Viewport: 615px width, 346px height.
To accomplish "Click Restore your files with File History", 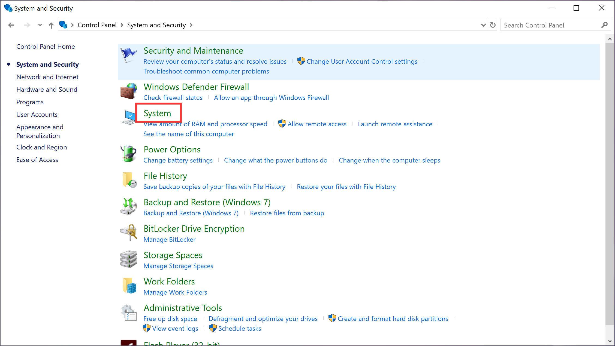I will (346, 187).
